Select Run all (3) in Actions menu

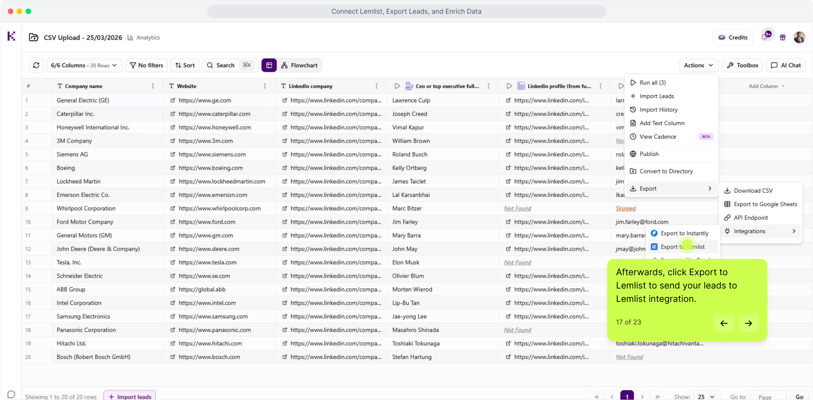672,83
